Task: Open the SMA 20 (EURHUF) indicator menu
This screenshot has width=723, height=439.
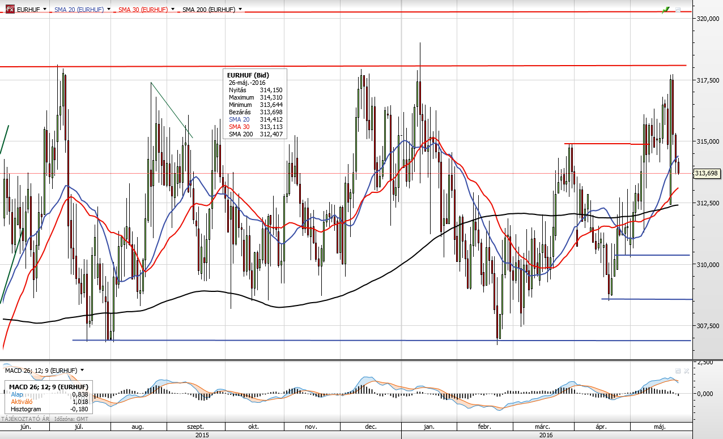Action: [x=109, y=10]
